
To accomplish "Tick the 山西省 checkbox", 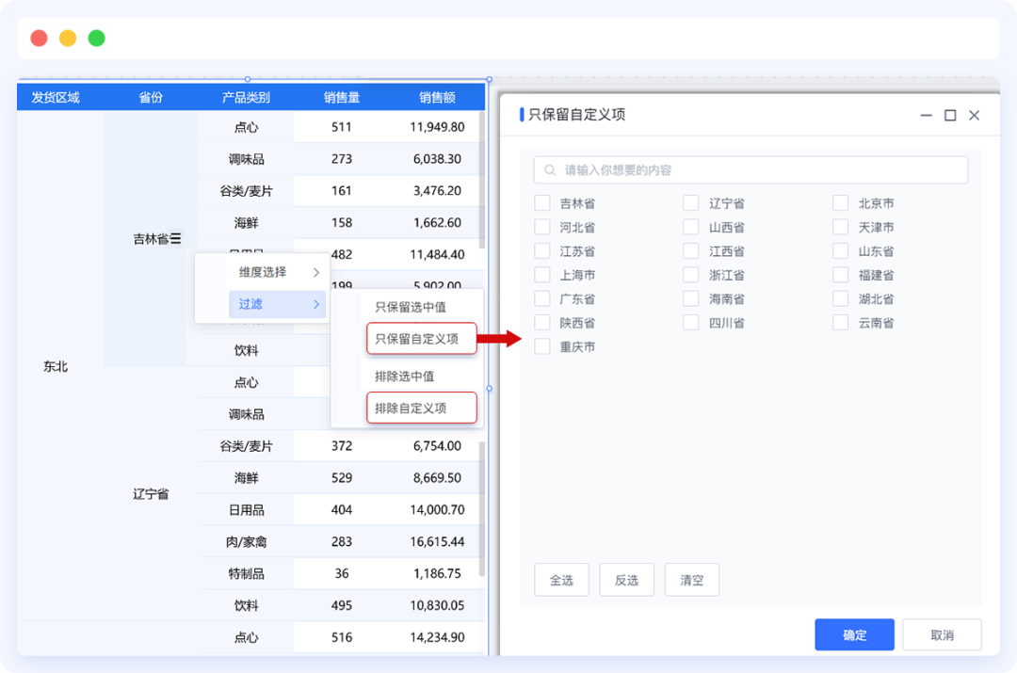I will [x=691, y=227].
